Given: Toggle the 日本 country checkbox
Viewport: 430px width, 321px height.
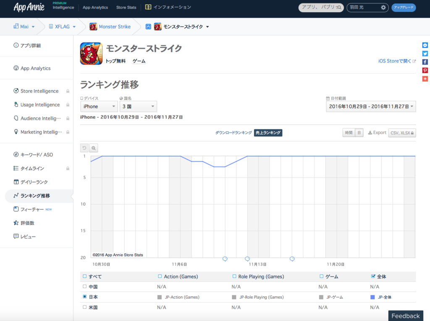Looking at the screenshot, I should coord(85,297).
